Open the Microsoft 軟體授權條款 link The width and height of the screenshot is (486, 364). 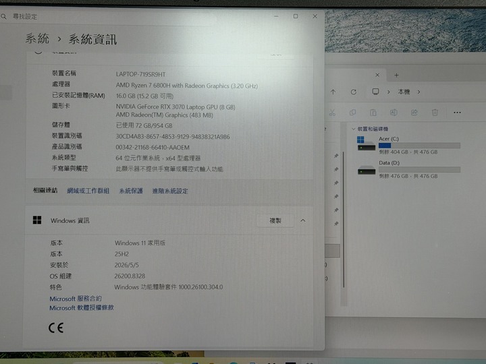pyautogui.click(x=82, y=307)
